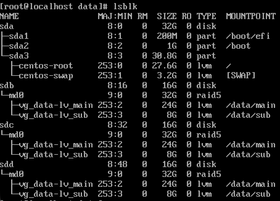The width and height of the screenshot is (280, 201).
Task: Click the TYPE column header
Action: (x=206, y=16)
